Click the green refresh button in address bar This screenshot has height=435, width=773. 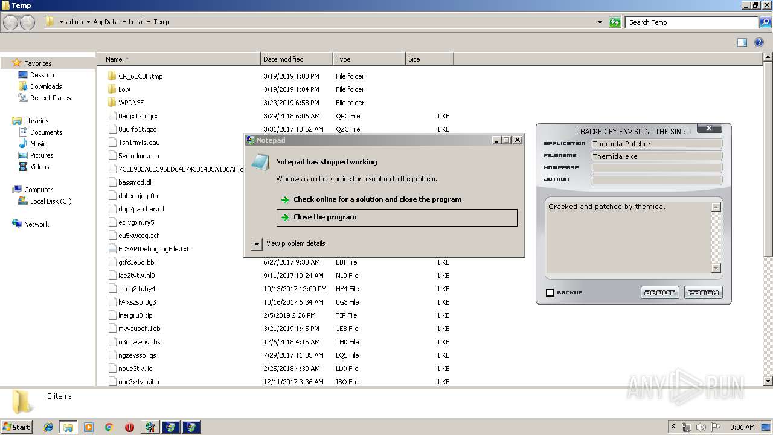click(615, 22)
